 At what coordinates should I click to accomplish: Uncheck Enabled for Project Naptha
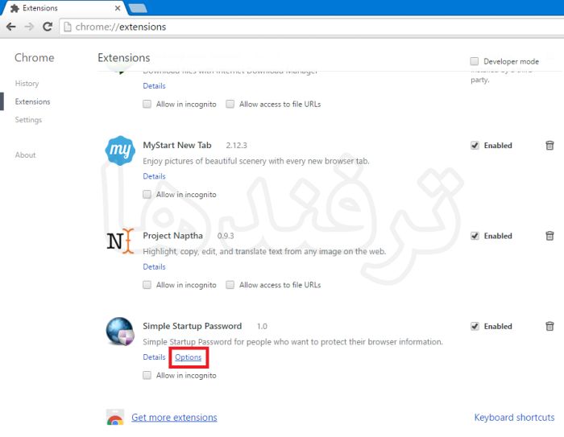[x=475, y=236]
